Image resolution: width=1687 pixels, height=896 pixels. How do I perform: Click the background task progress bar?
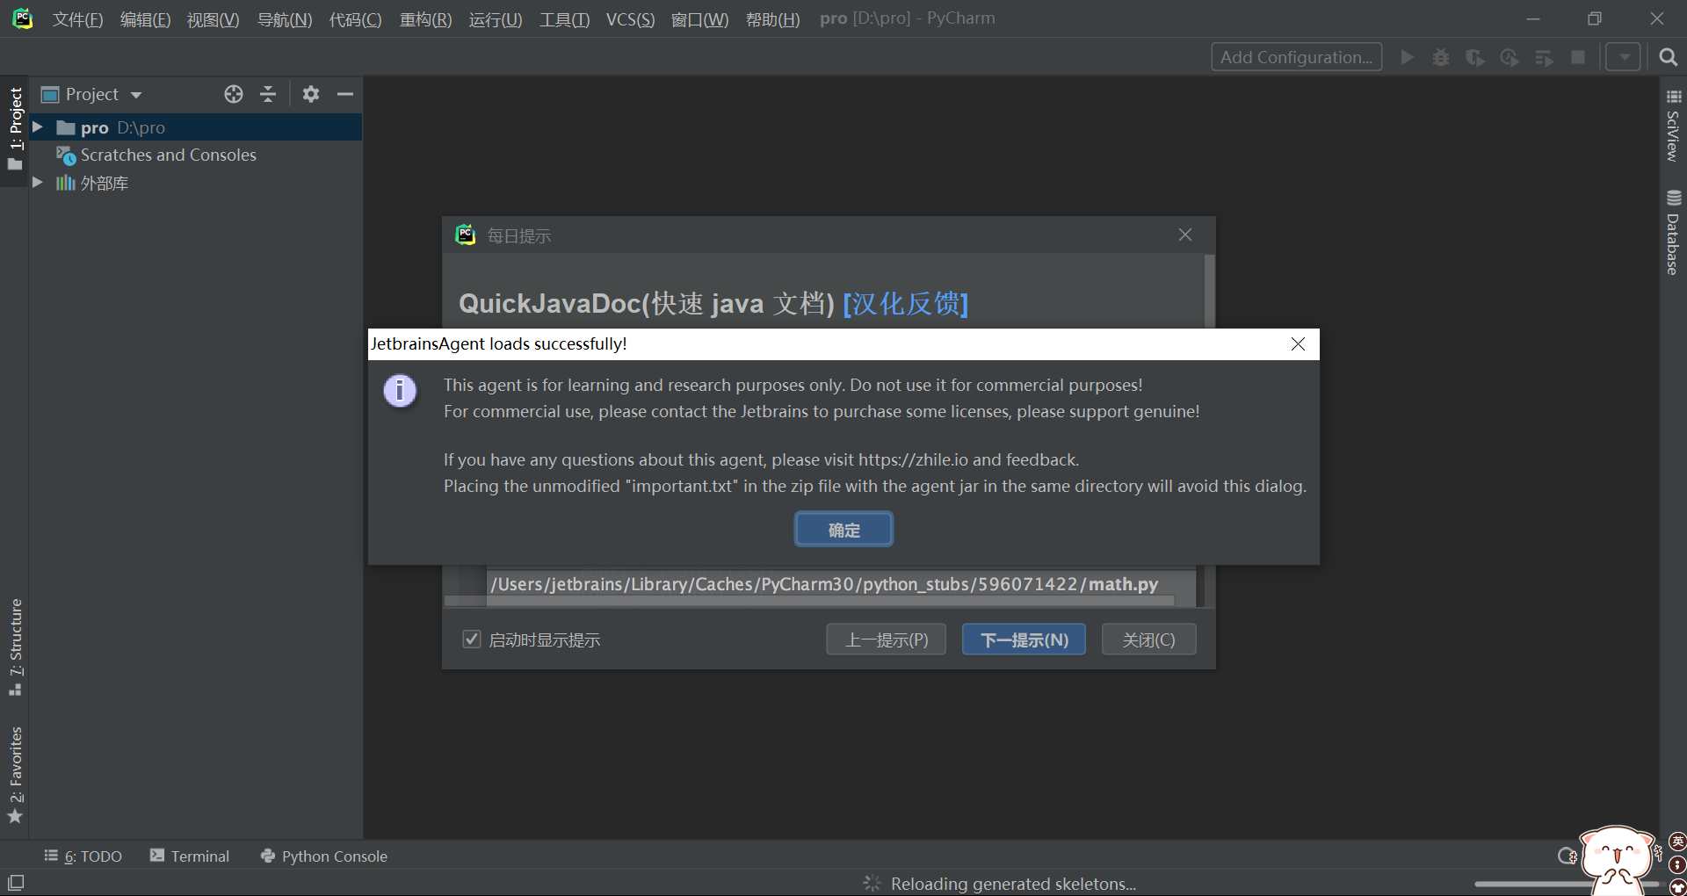[1533, 884]
